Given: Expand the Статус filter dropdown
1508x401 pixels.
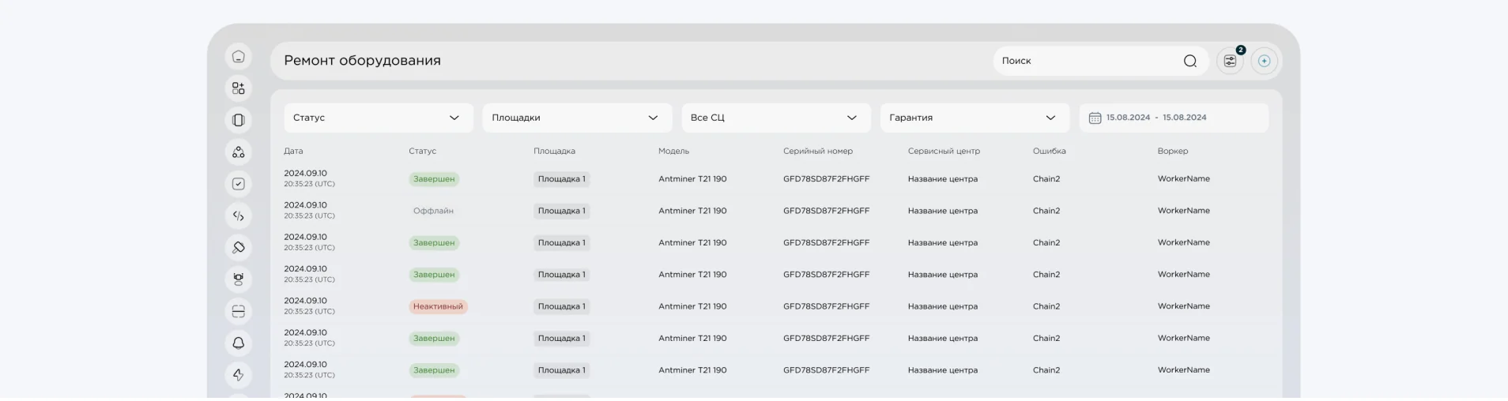Looking at the screenshot, I should tap(379, 118).
